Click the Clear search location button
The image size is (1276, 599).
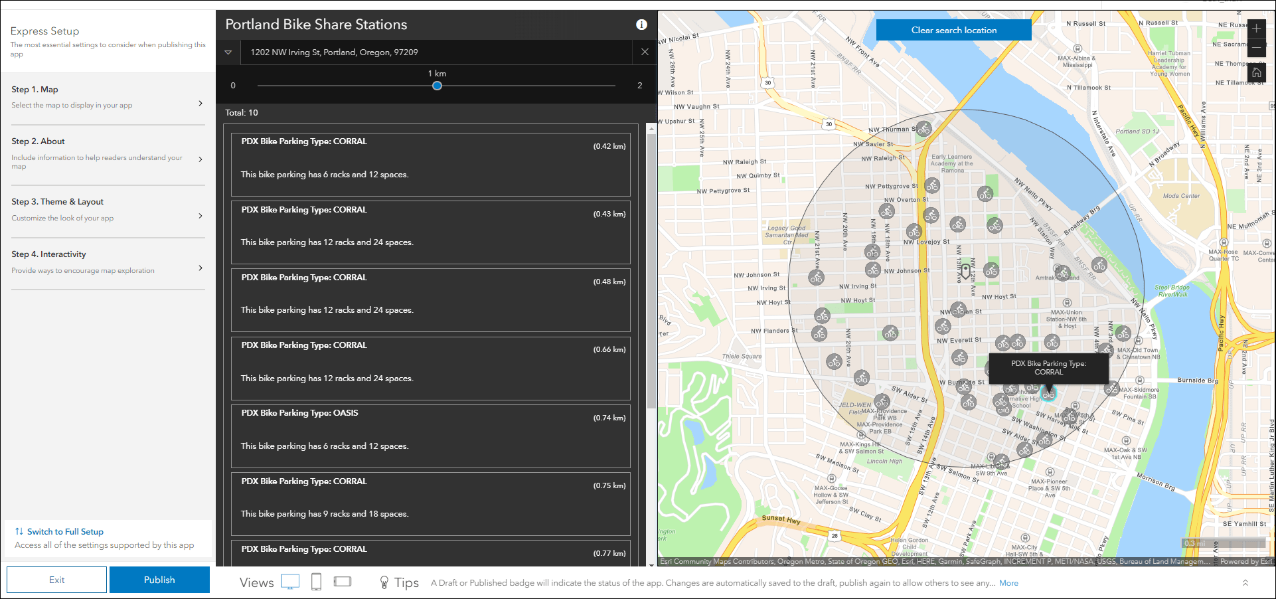pyautogui.click(x=954, y=30)
